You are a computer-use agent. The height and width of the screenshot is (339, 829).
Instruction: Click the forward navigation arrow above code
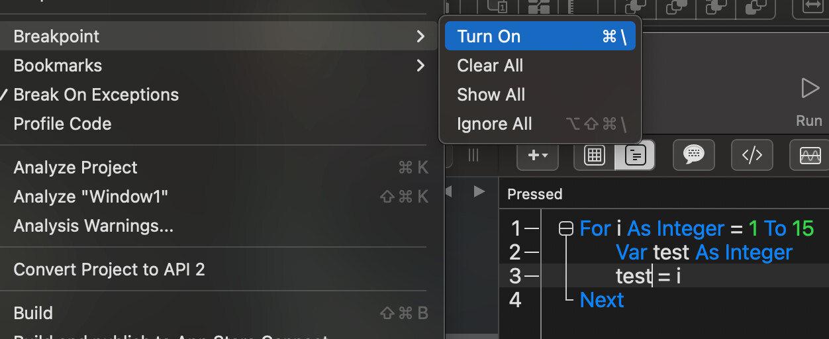pyautogui.click(x=479, y=192)
